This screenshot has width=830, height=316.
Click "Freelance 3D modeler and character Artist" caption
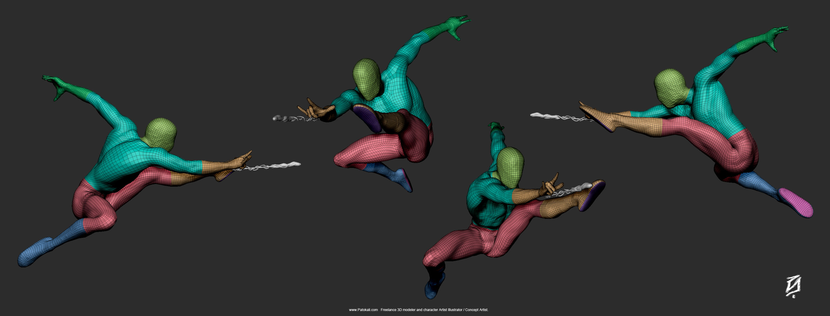pyautogui.click(x=414, y=310)
